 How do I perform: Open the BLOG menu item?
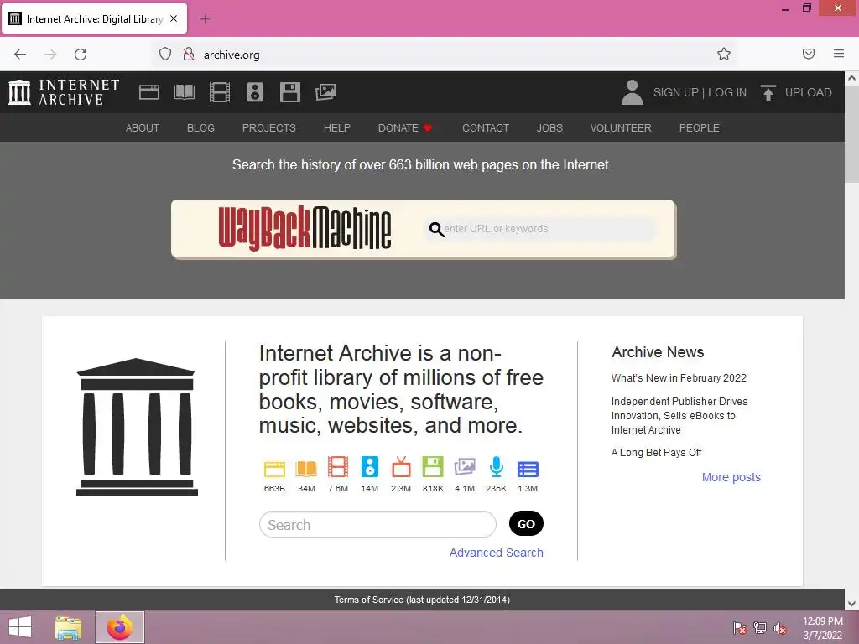point(200,128)
